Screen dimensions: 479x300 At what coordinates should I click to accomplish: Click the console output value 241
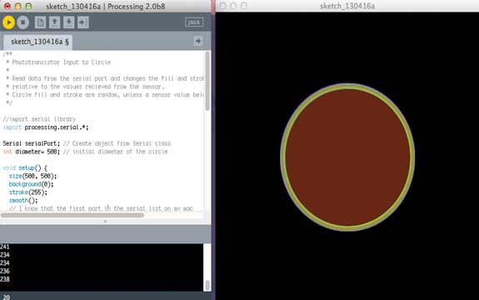pos(5,247)
